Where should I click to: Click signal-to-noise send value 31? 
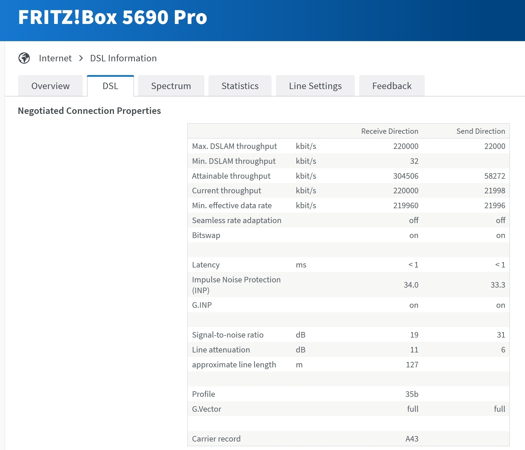tap(501, 335)
